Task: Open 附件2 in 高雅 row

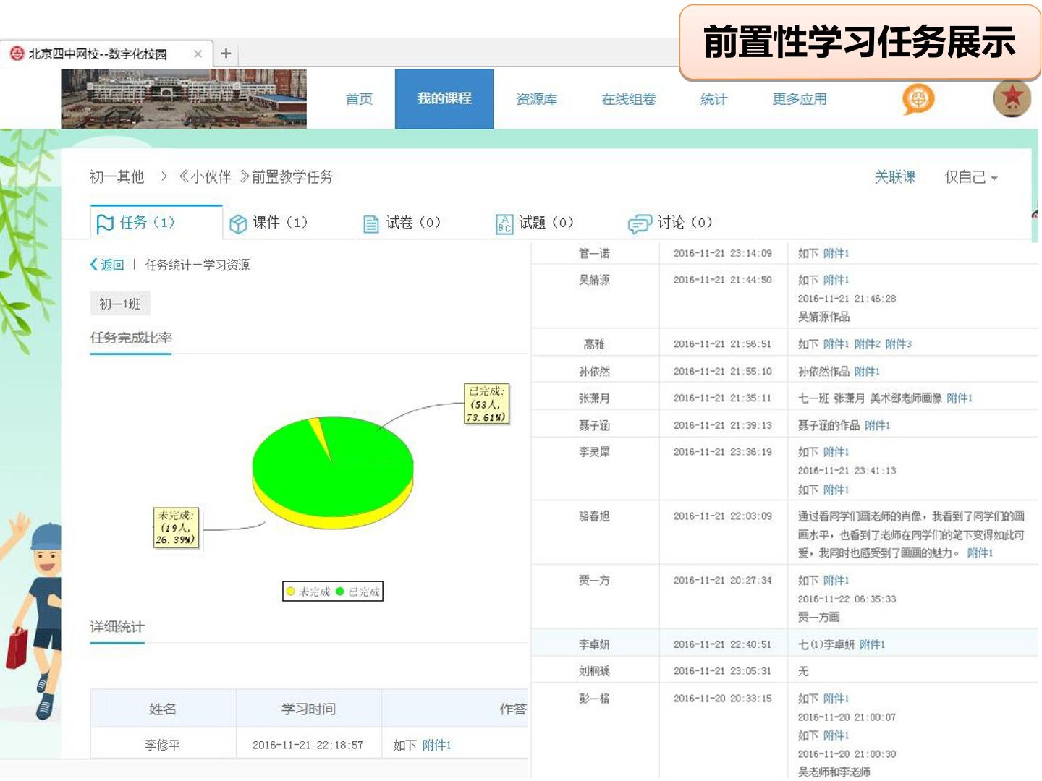Action: 867,345
